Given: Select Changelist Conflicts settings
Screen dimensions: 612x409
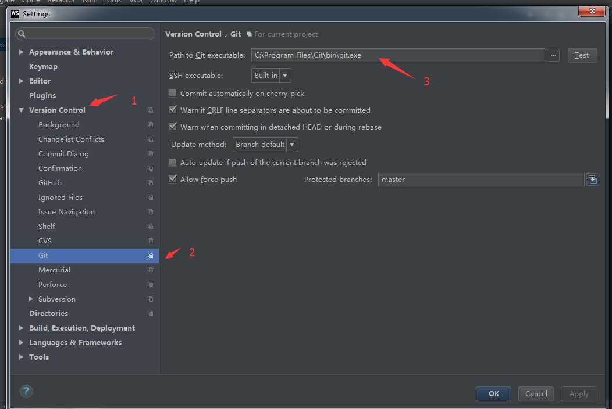Looking at the screenshot, I should [71, 139].
